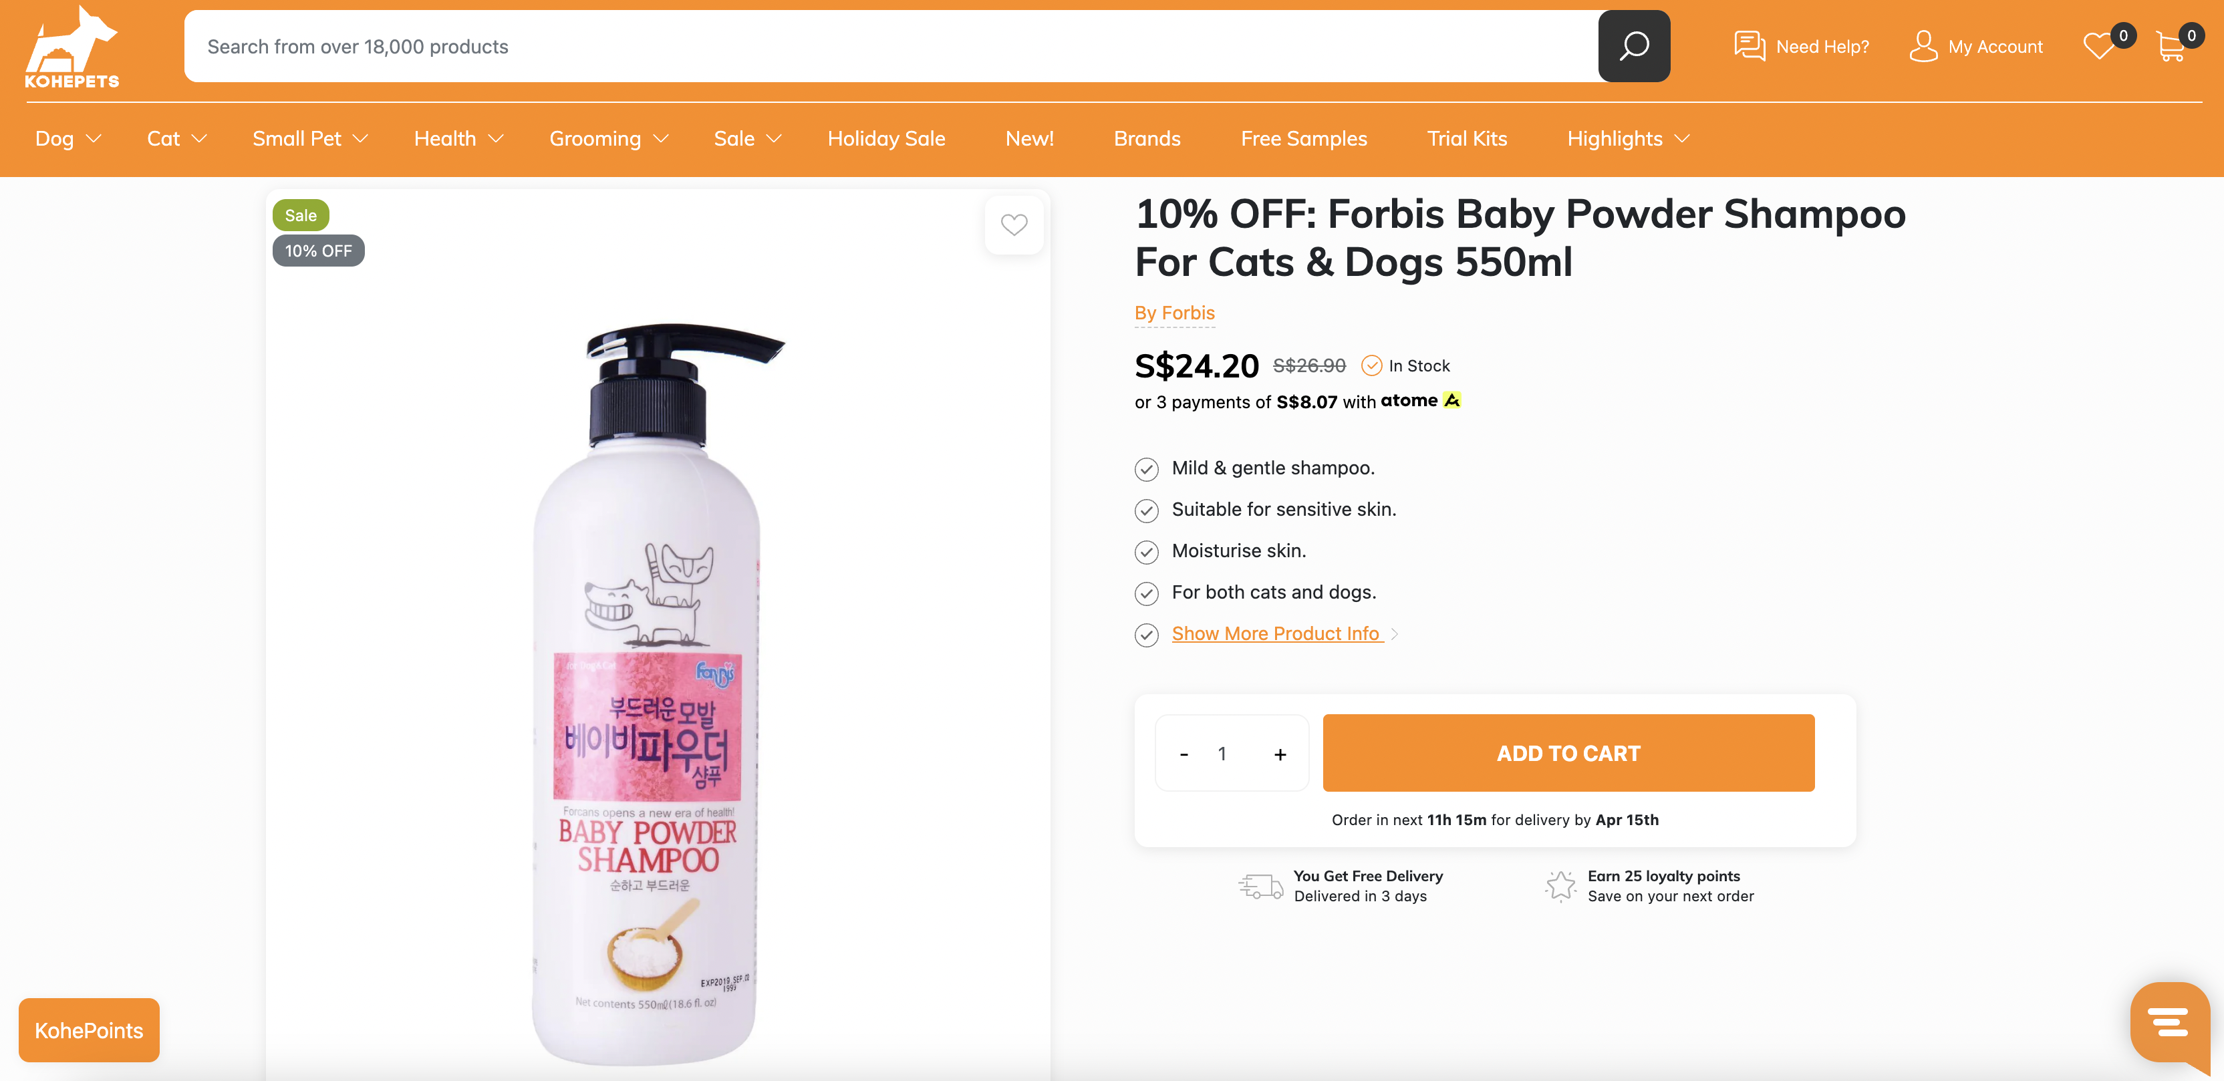Open the Free Samples menu item
Viewport: 2224px width, 1081px height.
click(1303, 139)
